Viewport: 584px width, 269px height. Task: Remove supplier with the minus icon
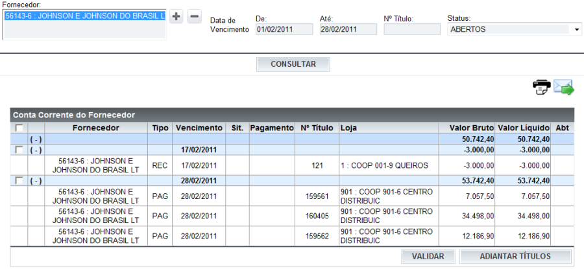(194, 16)
